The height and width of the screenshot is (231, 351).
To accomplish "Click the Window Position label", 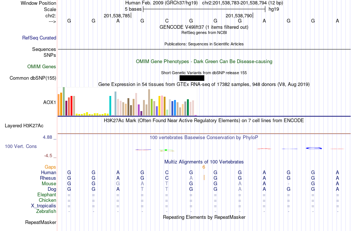I will 38,3.
